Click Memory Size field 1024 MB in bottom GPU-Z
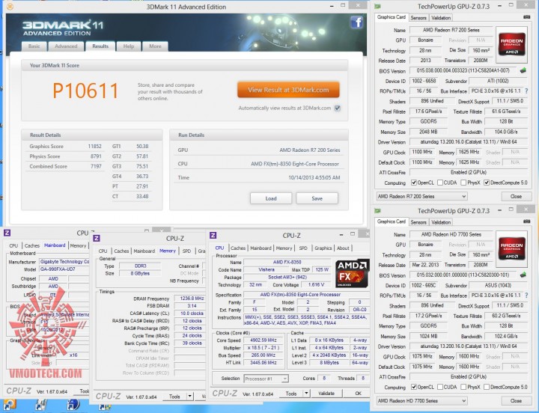Viewport: 539px width, 413px height. (x=428, y=337)
